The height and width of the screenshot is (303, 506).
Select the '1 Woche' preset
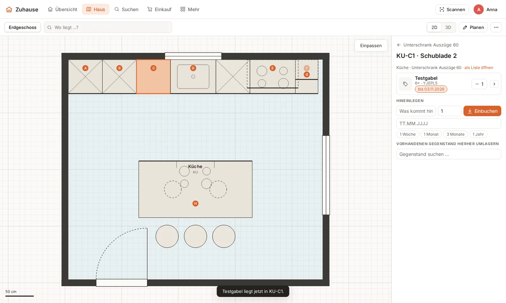[x=407, y=134]
